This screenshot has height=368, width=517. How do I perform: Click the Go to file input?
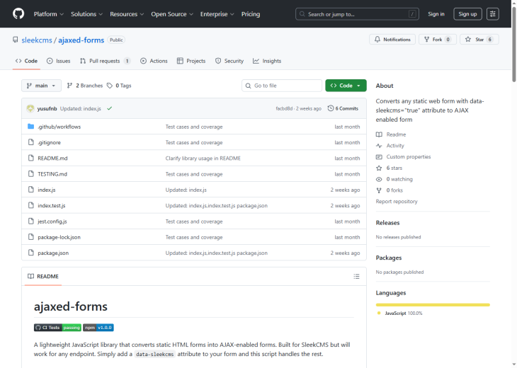pos(282,86)
